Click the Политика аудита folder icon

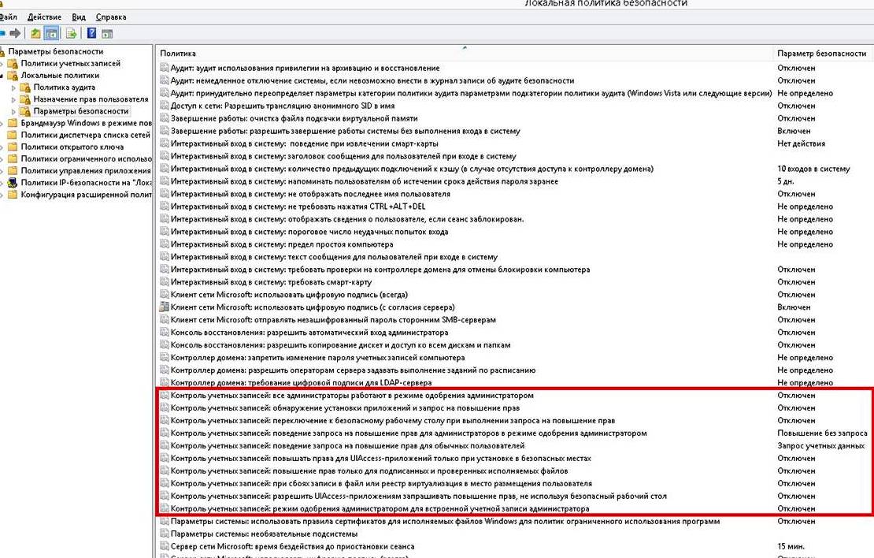click(x=24, y=87)
